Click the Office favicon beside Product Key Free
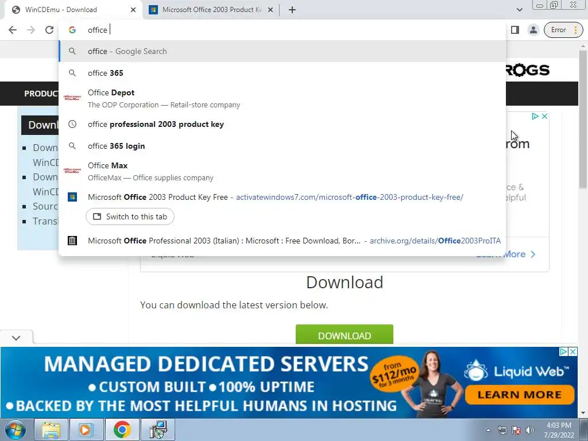588x441 pixels. coord(72,197)
